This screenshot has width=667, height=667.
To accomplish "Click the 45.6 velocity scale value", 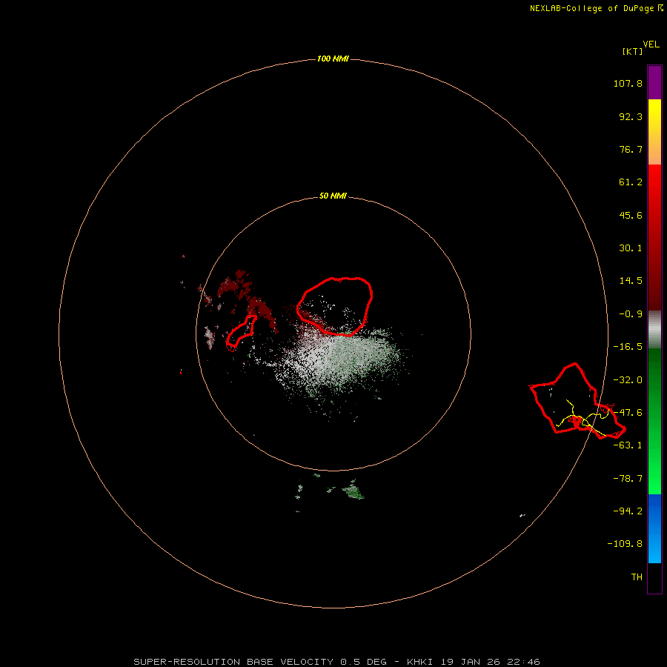I will coord(631,215).
